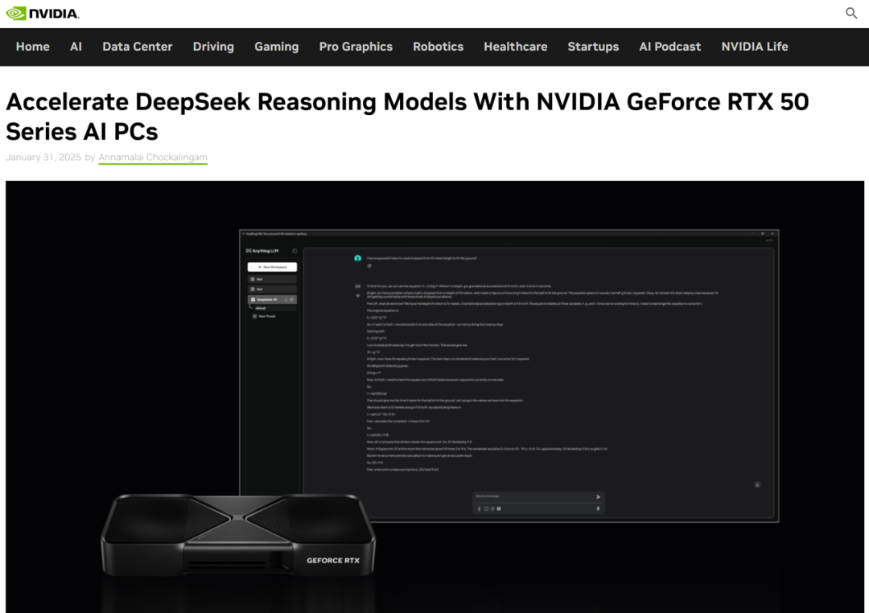Click the January 31, 2025 date text
This screenshot has width=869, height=613.
tap(43, 158)
